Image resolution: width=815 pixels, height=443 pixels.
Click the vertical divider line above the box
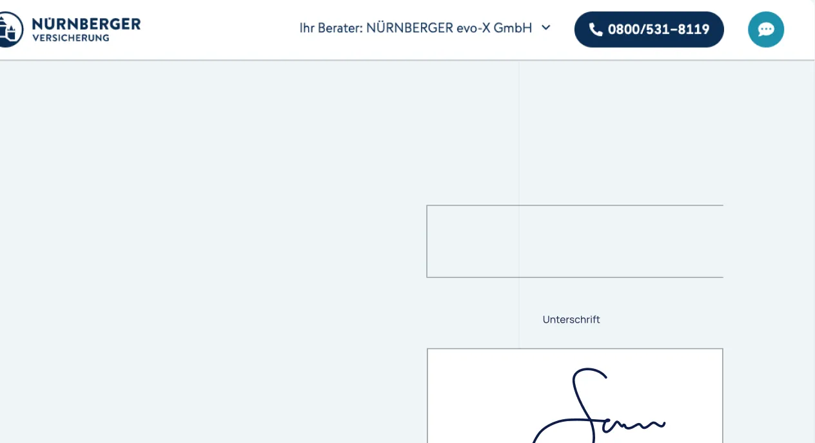(x=519, y=133)
